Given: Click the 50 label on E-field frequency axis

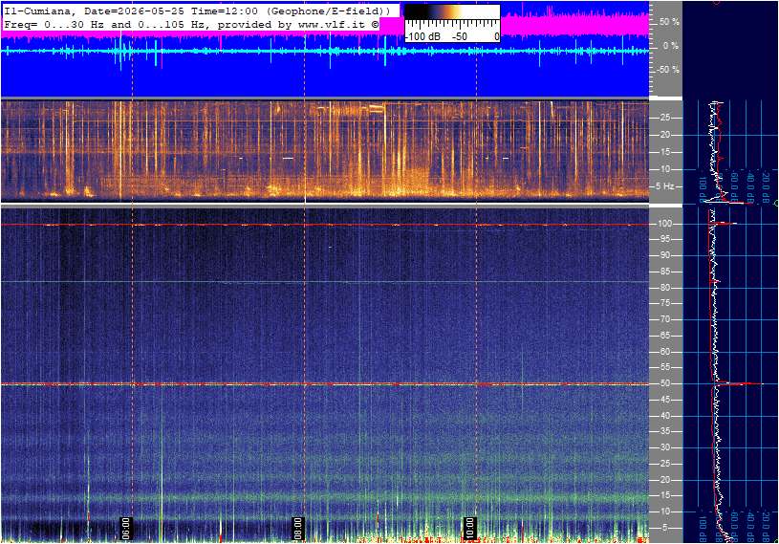Looking at the screenshot, I should click(x=664, y=384).
